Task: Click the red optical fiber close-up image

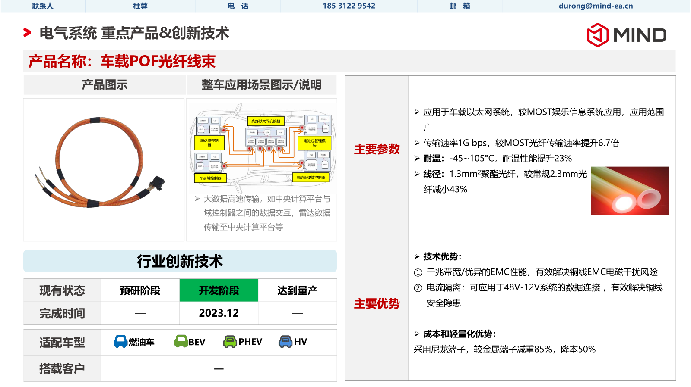Action: click(630, 190)
